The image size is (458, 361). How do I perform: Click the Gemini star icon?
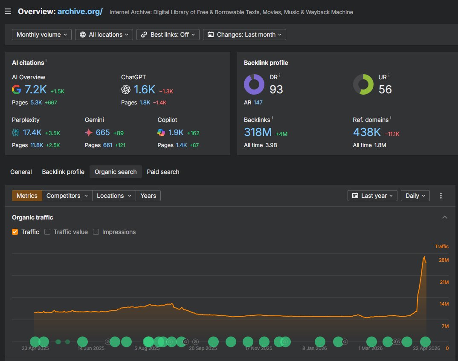point(89,133)
